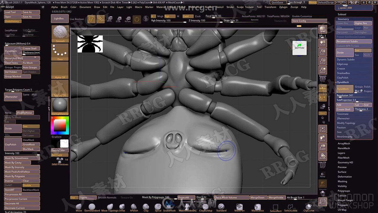The image size is (378, 213).
Task: Adjust the DynaMesh Resolution slider
Action: tap(354, 96)
